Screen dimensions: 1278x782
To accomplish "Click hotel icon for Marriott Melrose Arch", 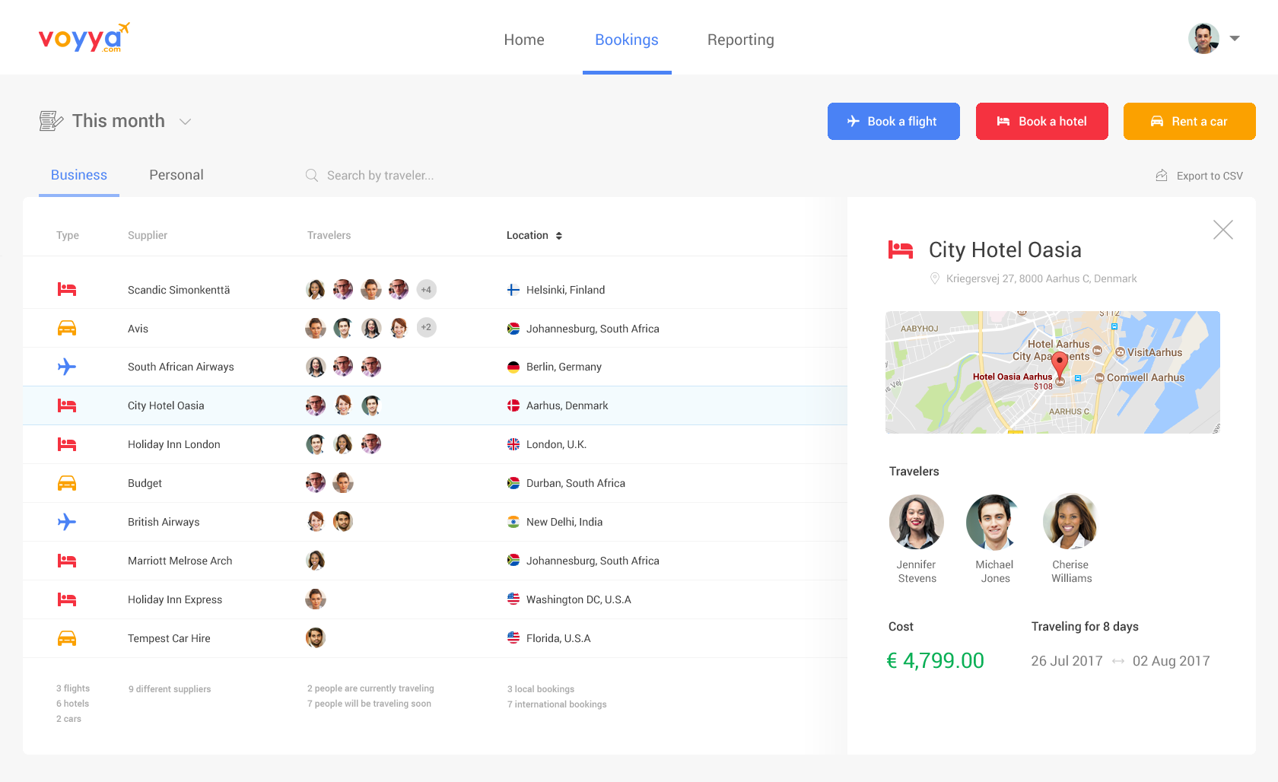I will click(67, 561).
